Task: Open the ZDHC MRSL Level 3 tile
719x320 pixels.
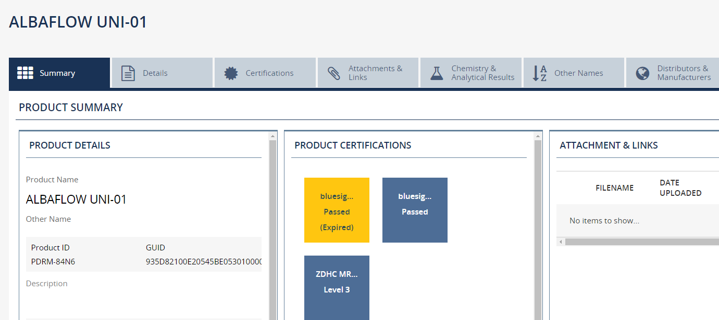Action: [337, 288]
